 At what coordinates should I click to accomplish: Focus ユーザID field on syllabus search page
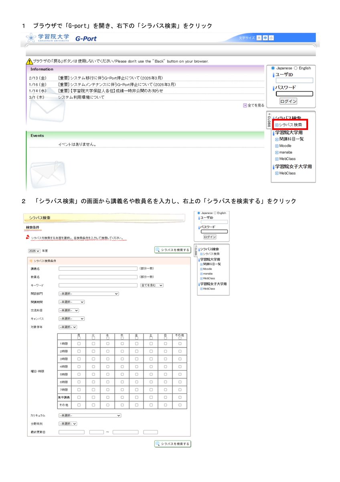pyautogui.click(x=214, y=222)
